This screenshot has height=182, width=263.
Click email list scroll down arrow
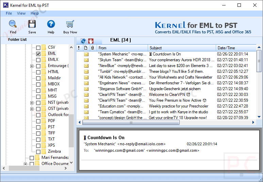[259, 117]
